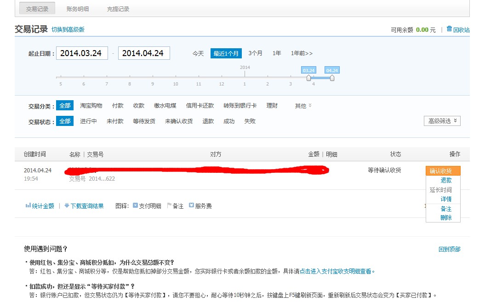Click the 03.24 timeline slider handle
This screenshot has height=302, width=485.
(308, 78)
